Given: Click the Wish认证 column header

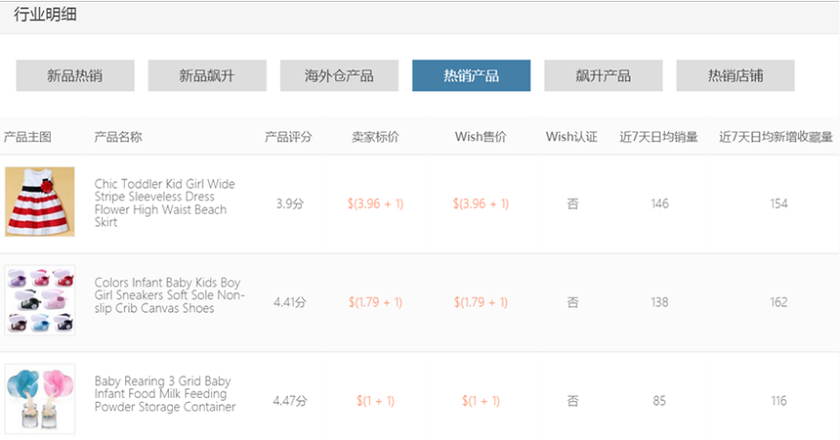Looking at the screenshot, I should click(x=571, y=137).
